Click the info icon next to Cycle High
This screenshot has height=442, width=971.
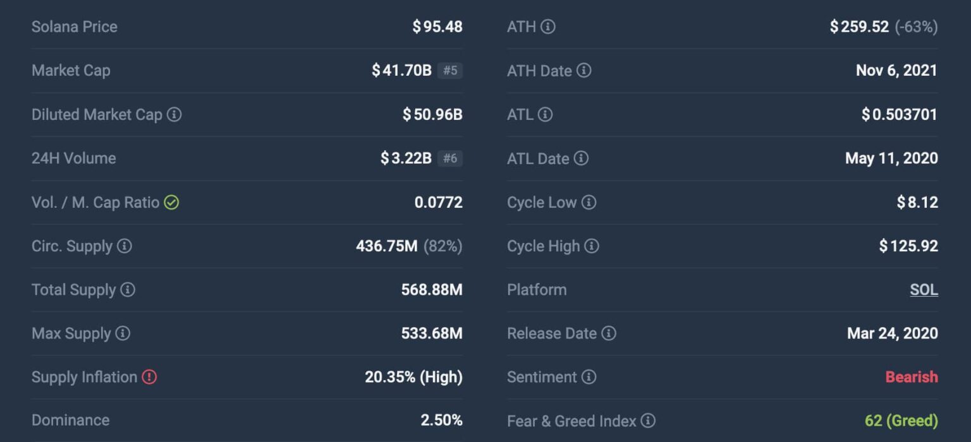tap(592, 246)
